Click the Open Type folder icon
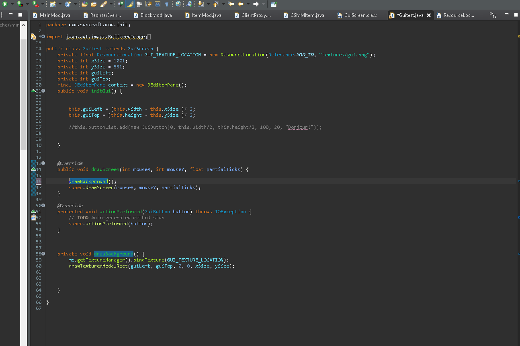The image size is (520, 346). (x=84, y=4)
